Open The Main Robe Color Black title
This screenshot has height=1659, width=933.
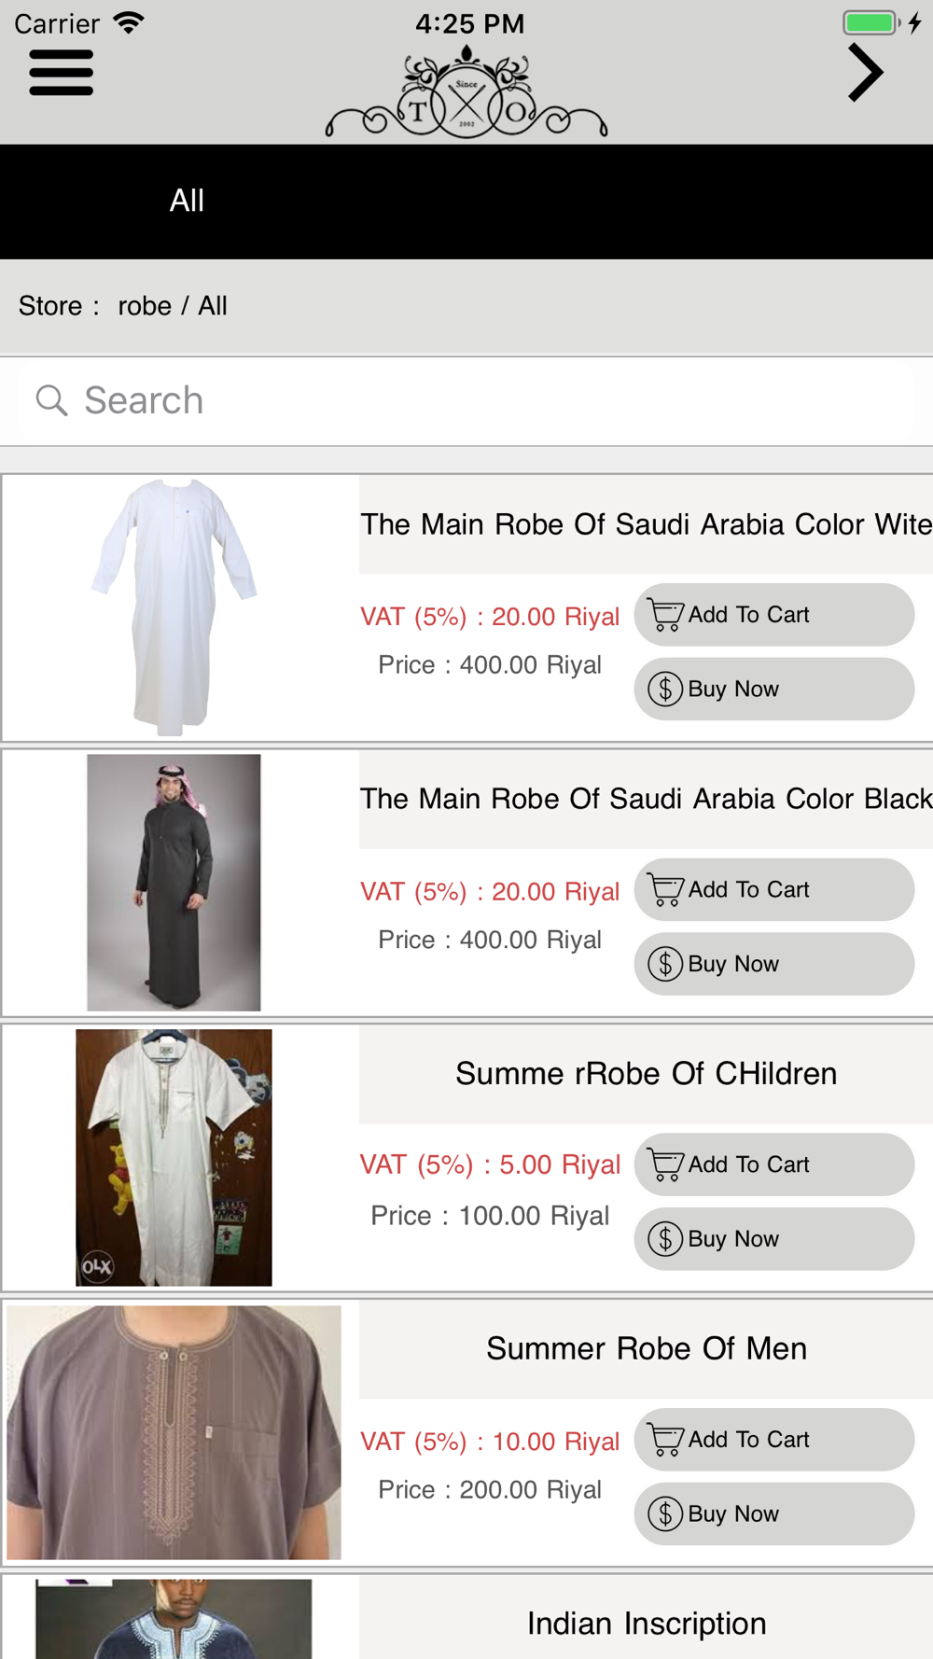coord(647,799)
